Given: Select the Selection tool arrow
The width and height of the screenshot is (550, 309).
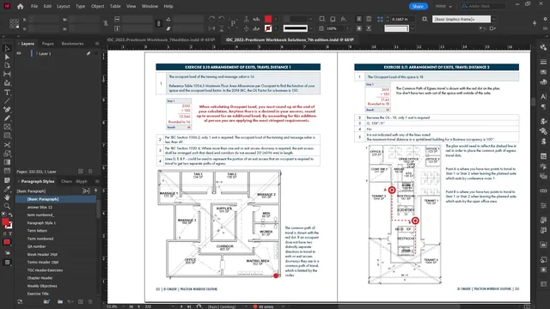Looking at the screenshot, I should pos(7,48).
